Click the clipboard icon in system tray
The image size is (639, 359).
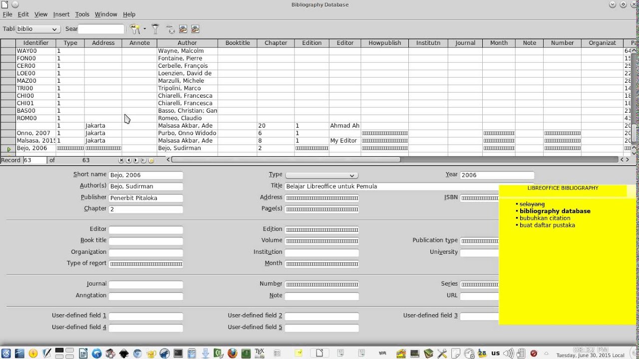(520, 354)
